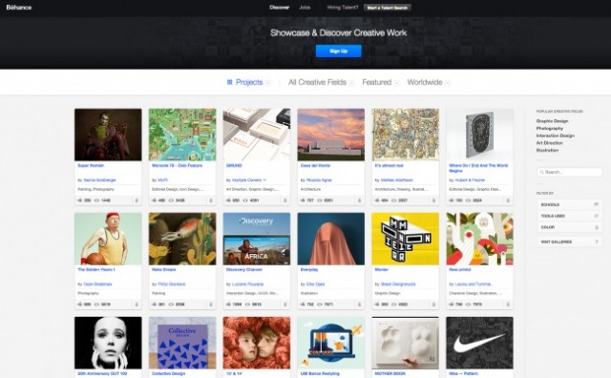Image resolution: width=611 pixels, height=378 pixels.
Task: Open the Nike swoosh pattern thumbnail
Action: [x=479, y=343]
